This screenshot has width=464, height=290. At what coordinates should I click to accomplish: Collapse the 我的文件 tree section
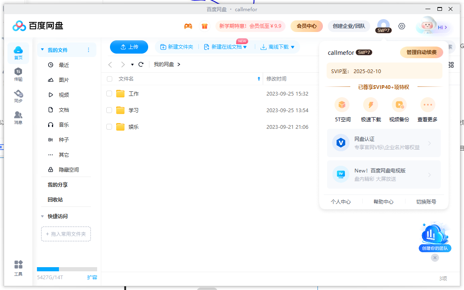[x=42, y=50]
